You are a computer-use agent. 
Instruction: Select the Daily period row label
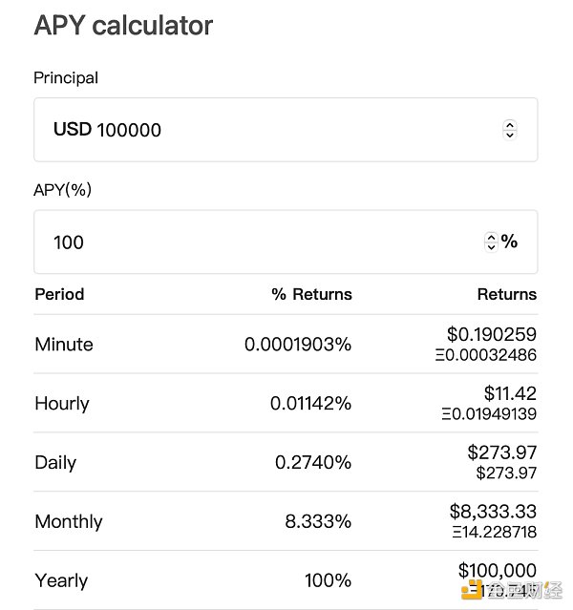coord(55,463)
